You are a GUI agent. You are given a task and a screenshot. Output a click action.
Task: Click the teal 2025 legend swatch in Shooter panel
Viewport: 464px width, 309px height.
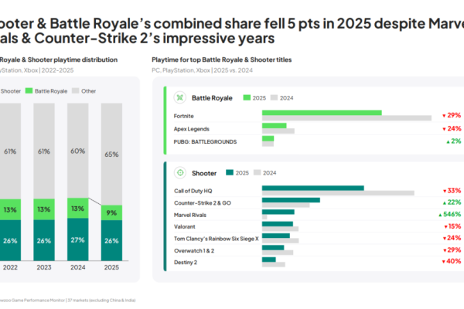229,172
